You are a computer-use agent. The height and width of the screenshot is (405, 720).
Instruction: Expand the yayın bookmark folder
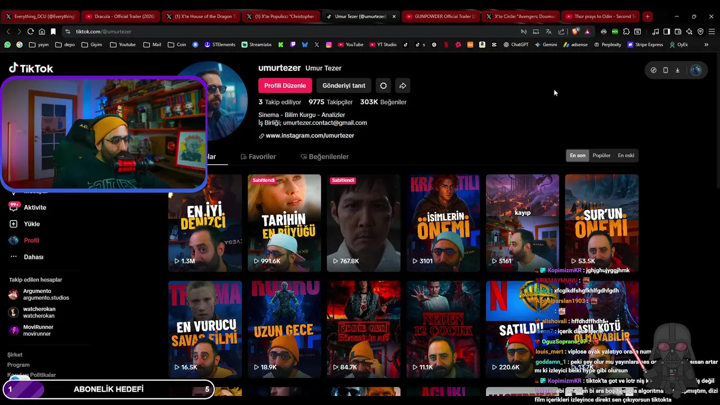pos(39,44)
